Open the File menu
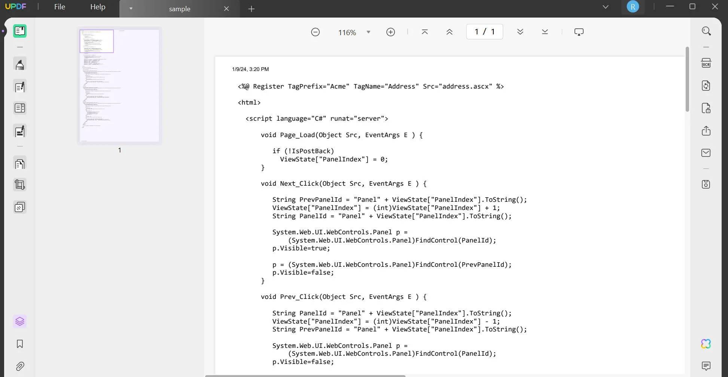The width and height of the screenshot is (728, 377). 60,7
